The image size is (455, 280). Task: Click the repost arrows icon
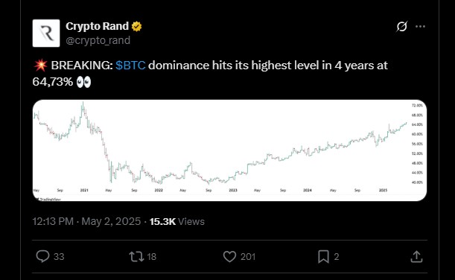pyautogui.click(x=136, y=256)
